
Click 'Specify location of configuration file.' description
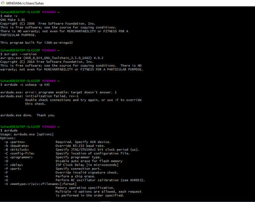click(92, 154)
